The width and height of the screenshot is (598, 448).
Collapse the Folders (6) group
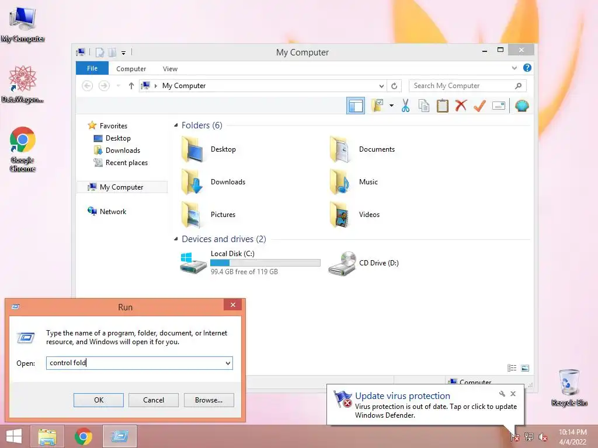[x=176, y=125]
